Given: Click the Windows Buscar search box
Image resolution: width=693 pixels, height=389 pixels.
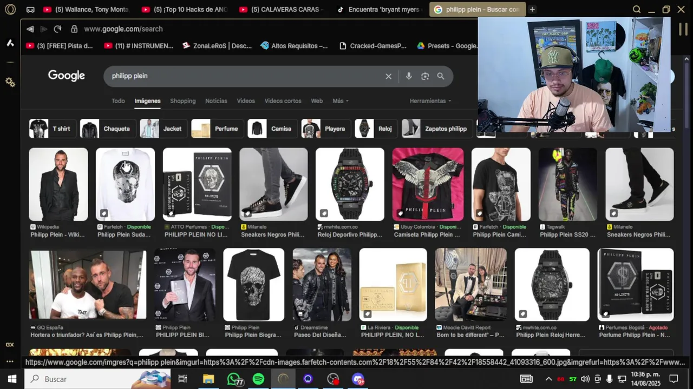Looking at the screenshot, I should point(97,379).
